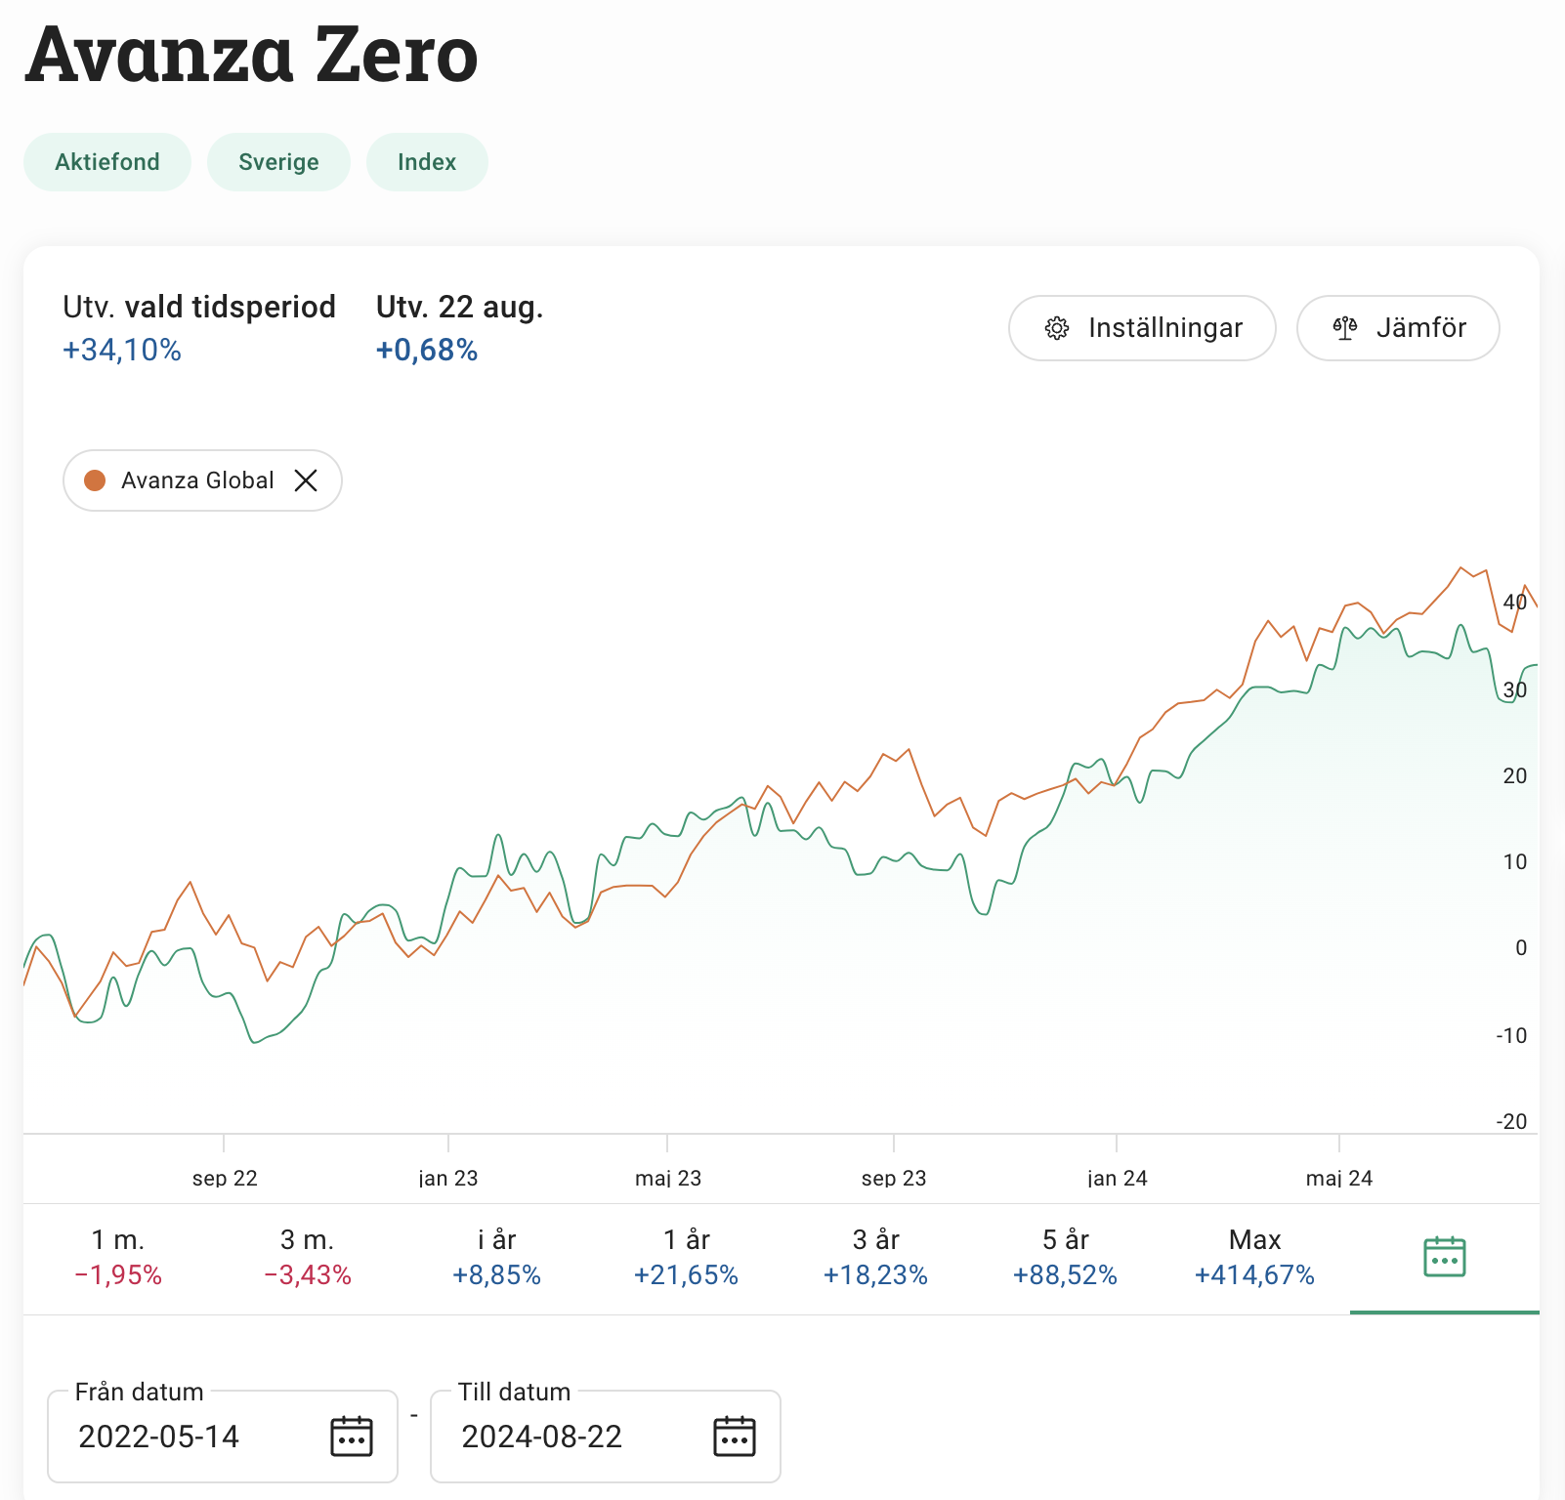Select the 5 år time period
The height and width of the screenshot is (1500, 1565).
pos(1065,1257)
